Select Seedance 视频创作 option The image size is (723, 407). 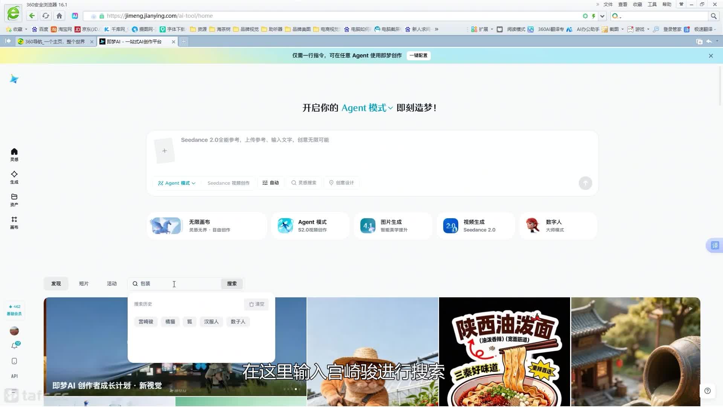click(228, 183)
